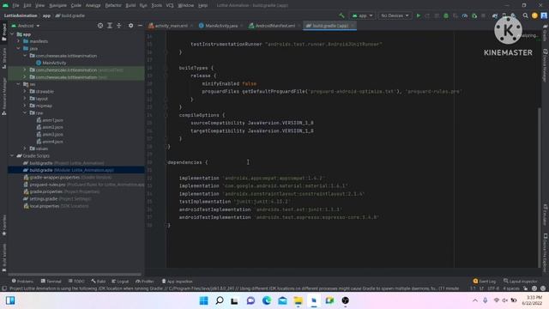Open the app run configuration dropdown
Screen dimensions: 549x309
click(362, 15)
